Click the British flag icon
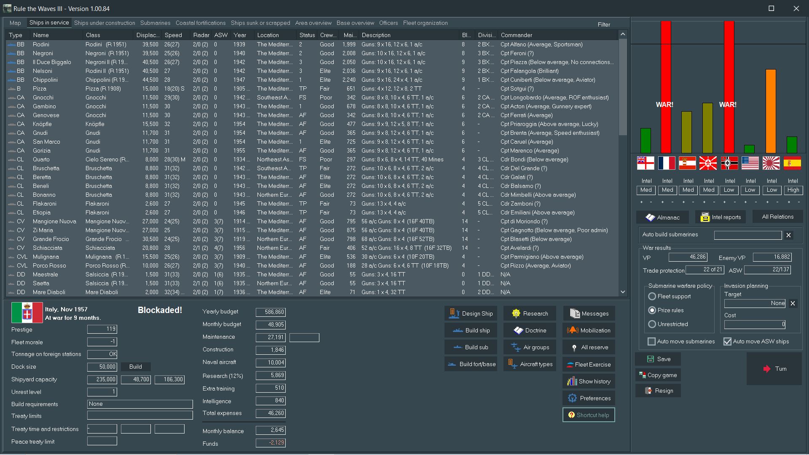The image size is (809, 455). [x=646, y=163]
